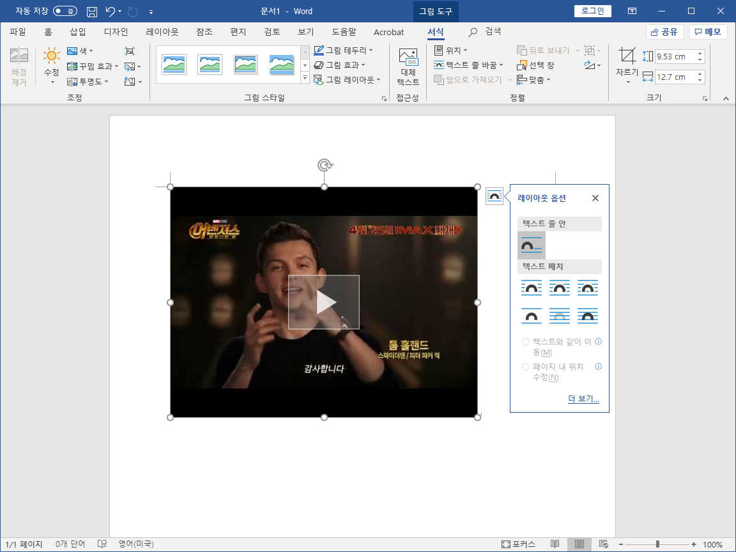The height and width of the screenshot is (552, 736).
Task: Click the 로그인 (Sign in) button
Action: (593, 11)
